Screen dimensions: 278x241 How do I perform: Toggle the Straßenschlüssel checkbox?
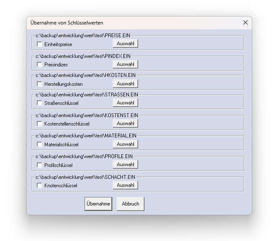(40, 103)
